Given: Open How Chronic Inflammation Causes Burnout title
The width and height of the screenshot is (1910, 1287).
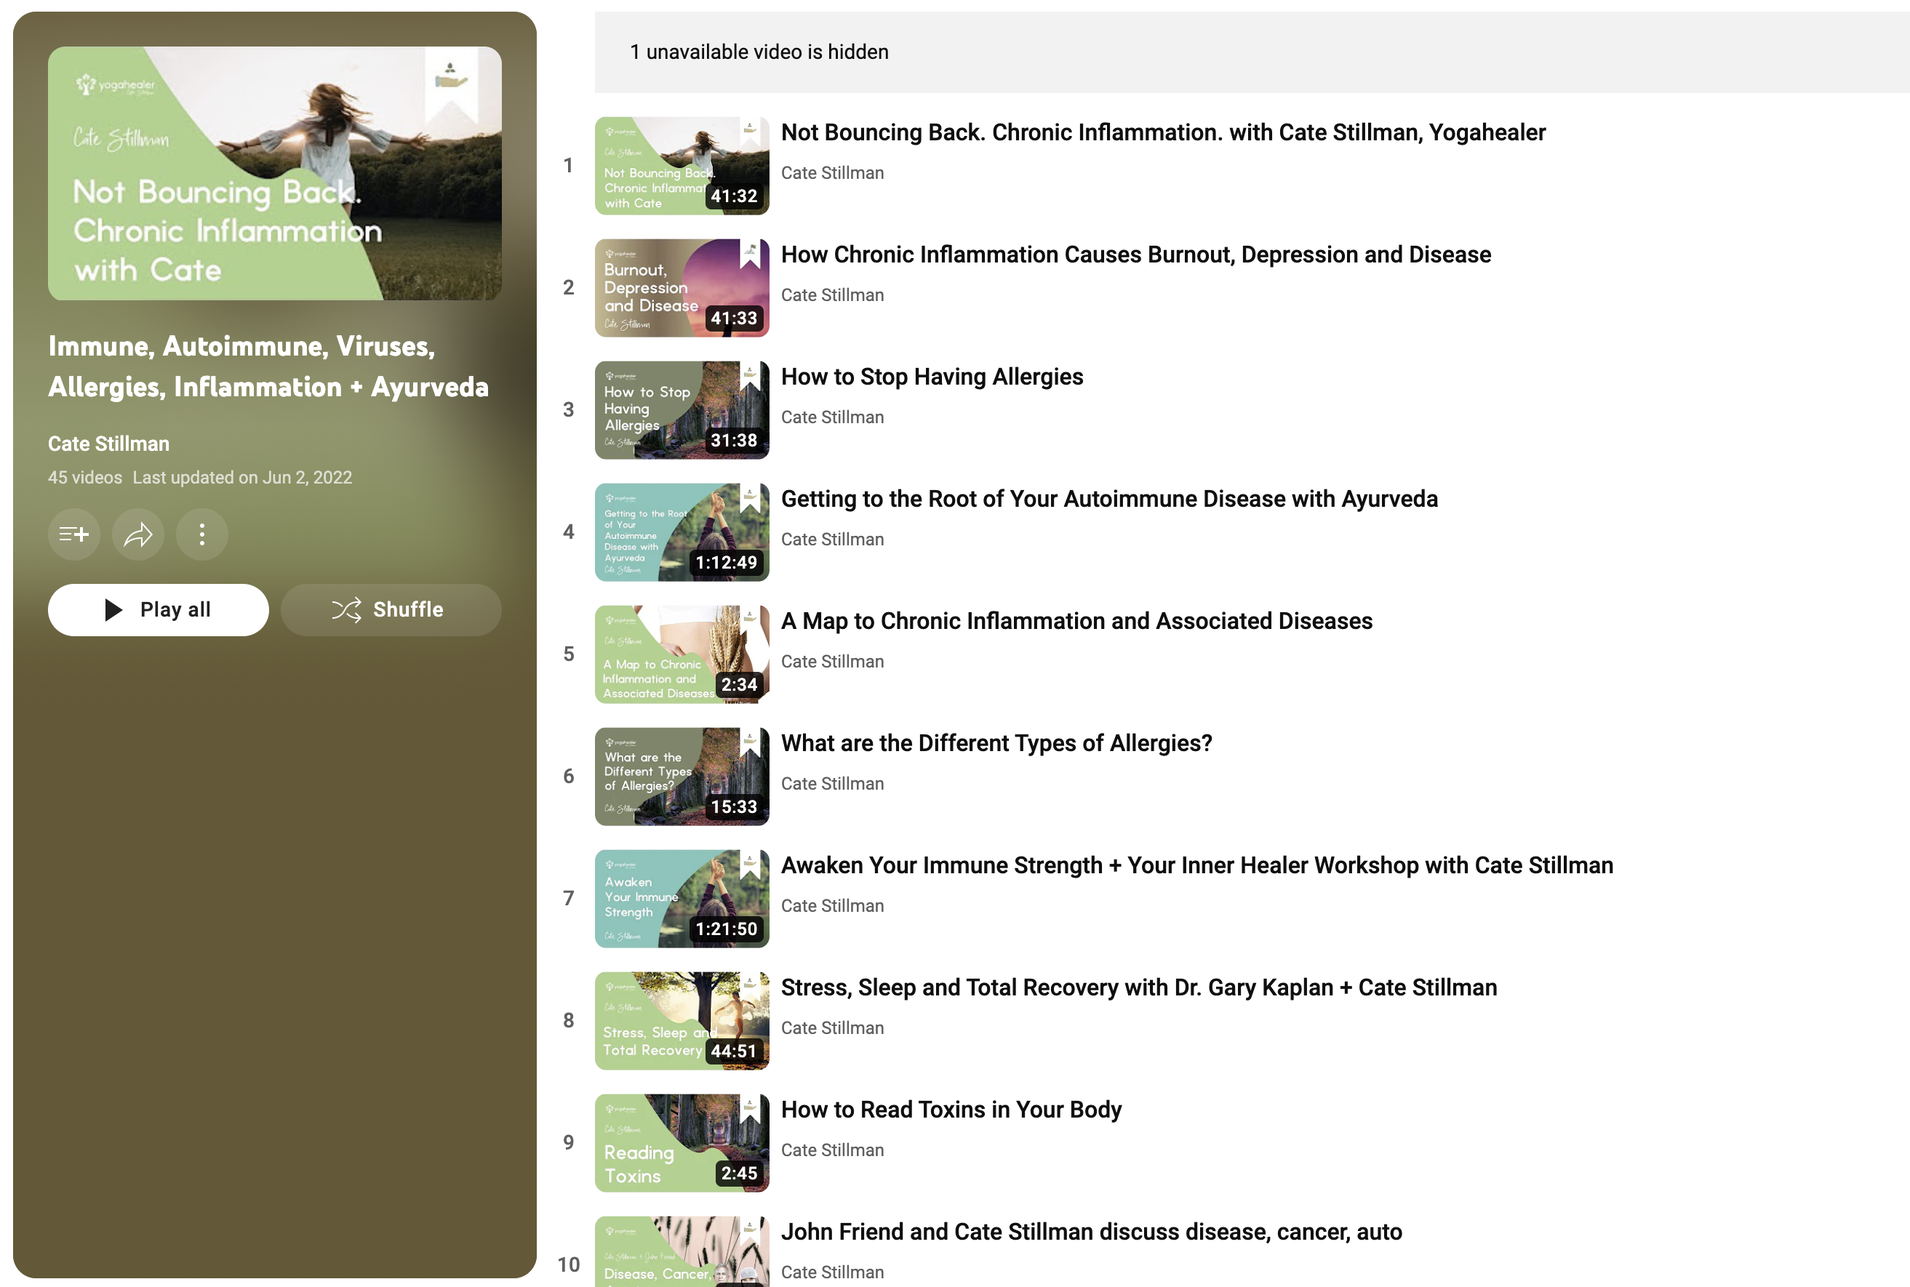Looking at the screenshot, I should pos(1135,254).
